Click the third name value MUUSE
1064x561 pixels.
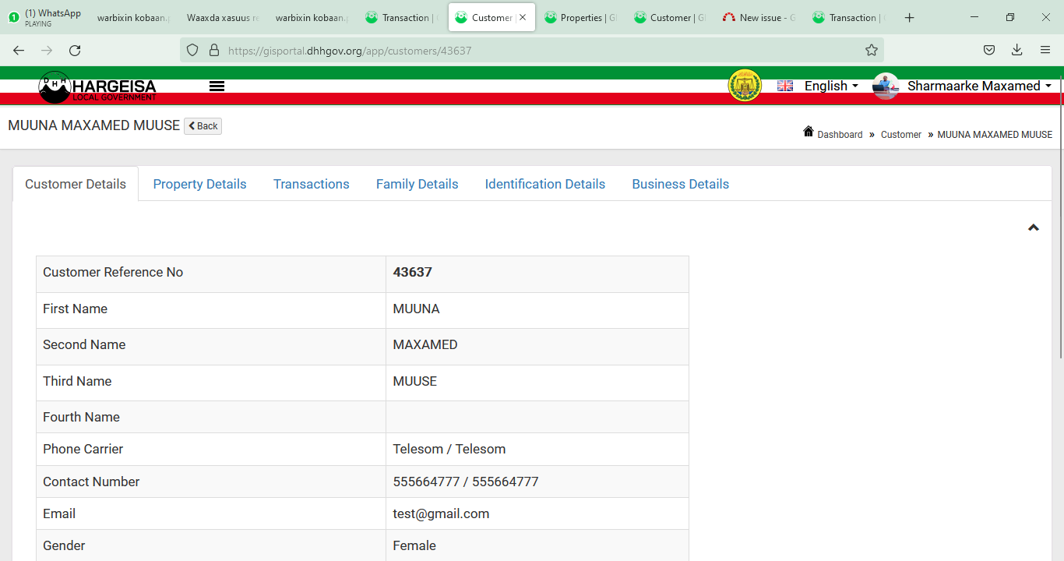point(414,381)
